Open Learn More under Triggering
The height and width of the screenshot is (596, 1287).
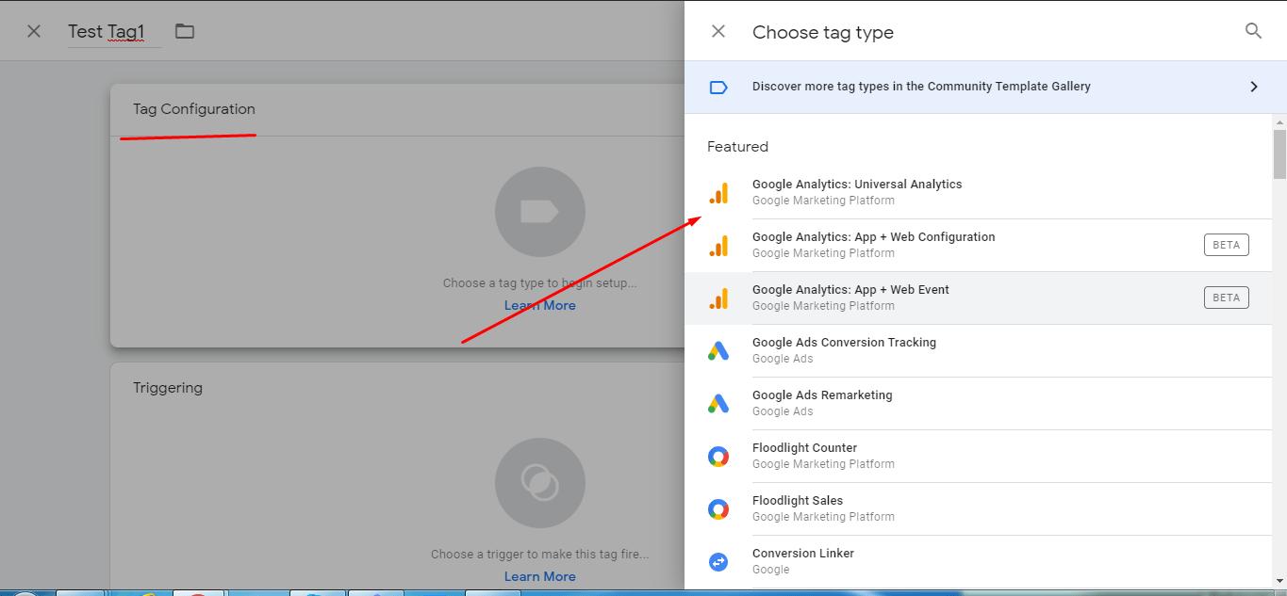click(540, 576)
